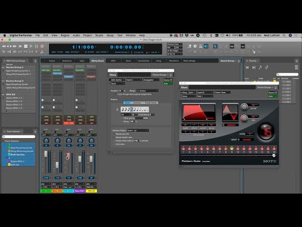The image size is (302, 227).
Task: Click the skip-to-next icon in the Chunks panel
Action: [x=254, y=67]
